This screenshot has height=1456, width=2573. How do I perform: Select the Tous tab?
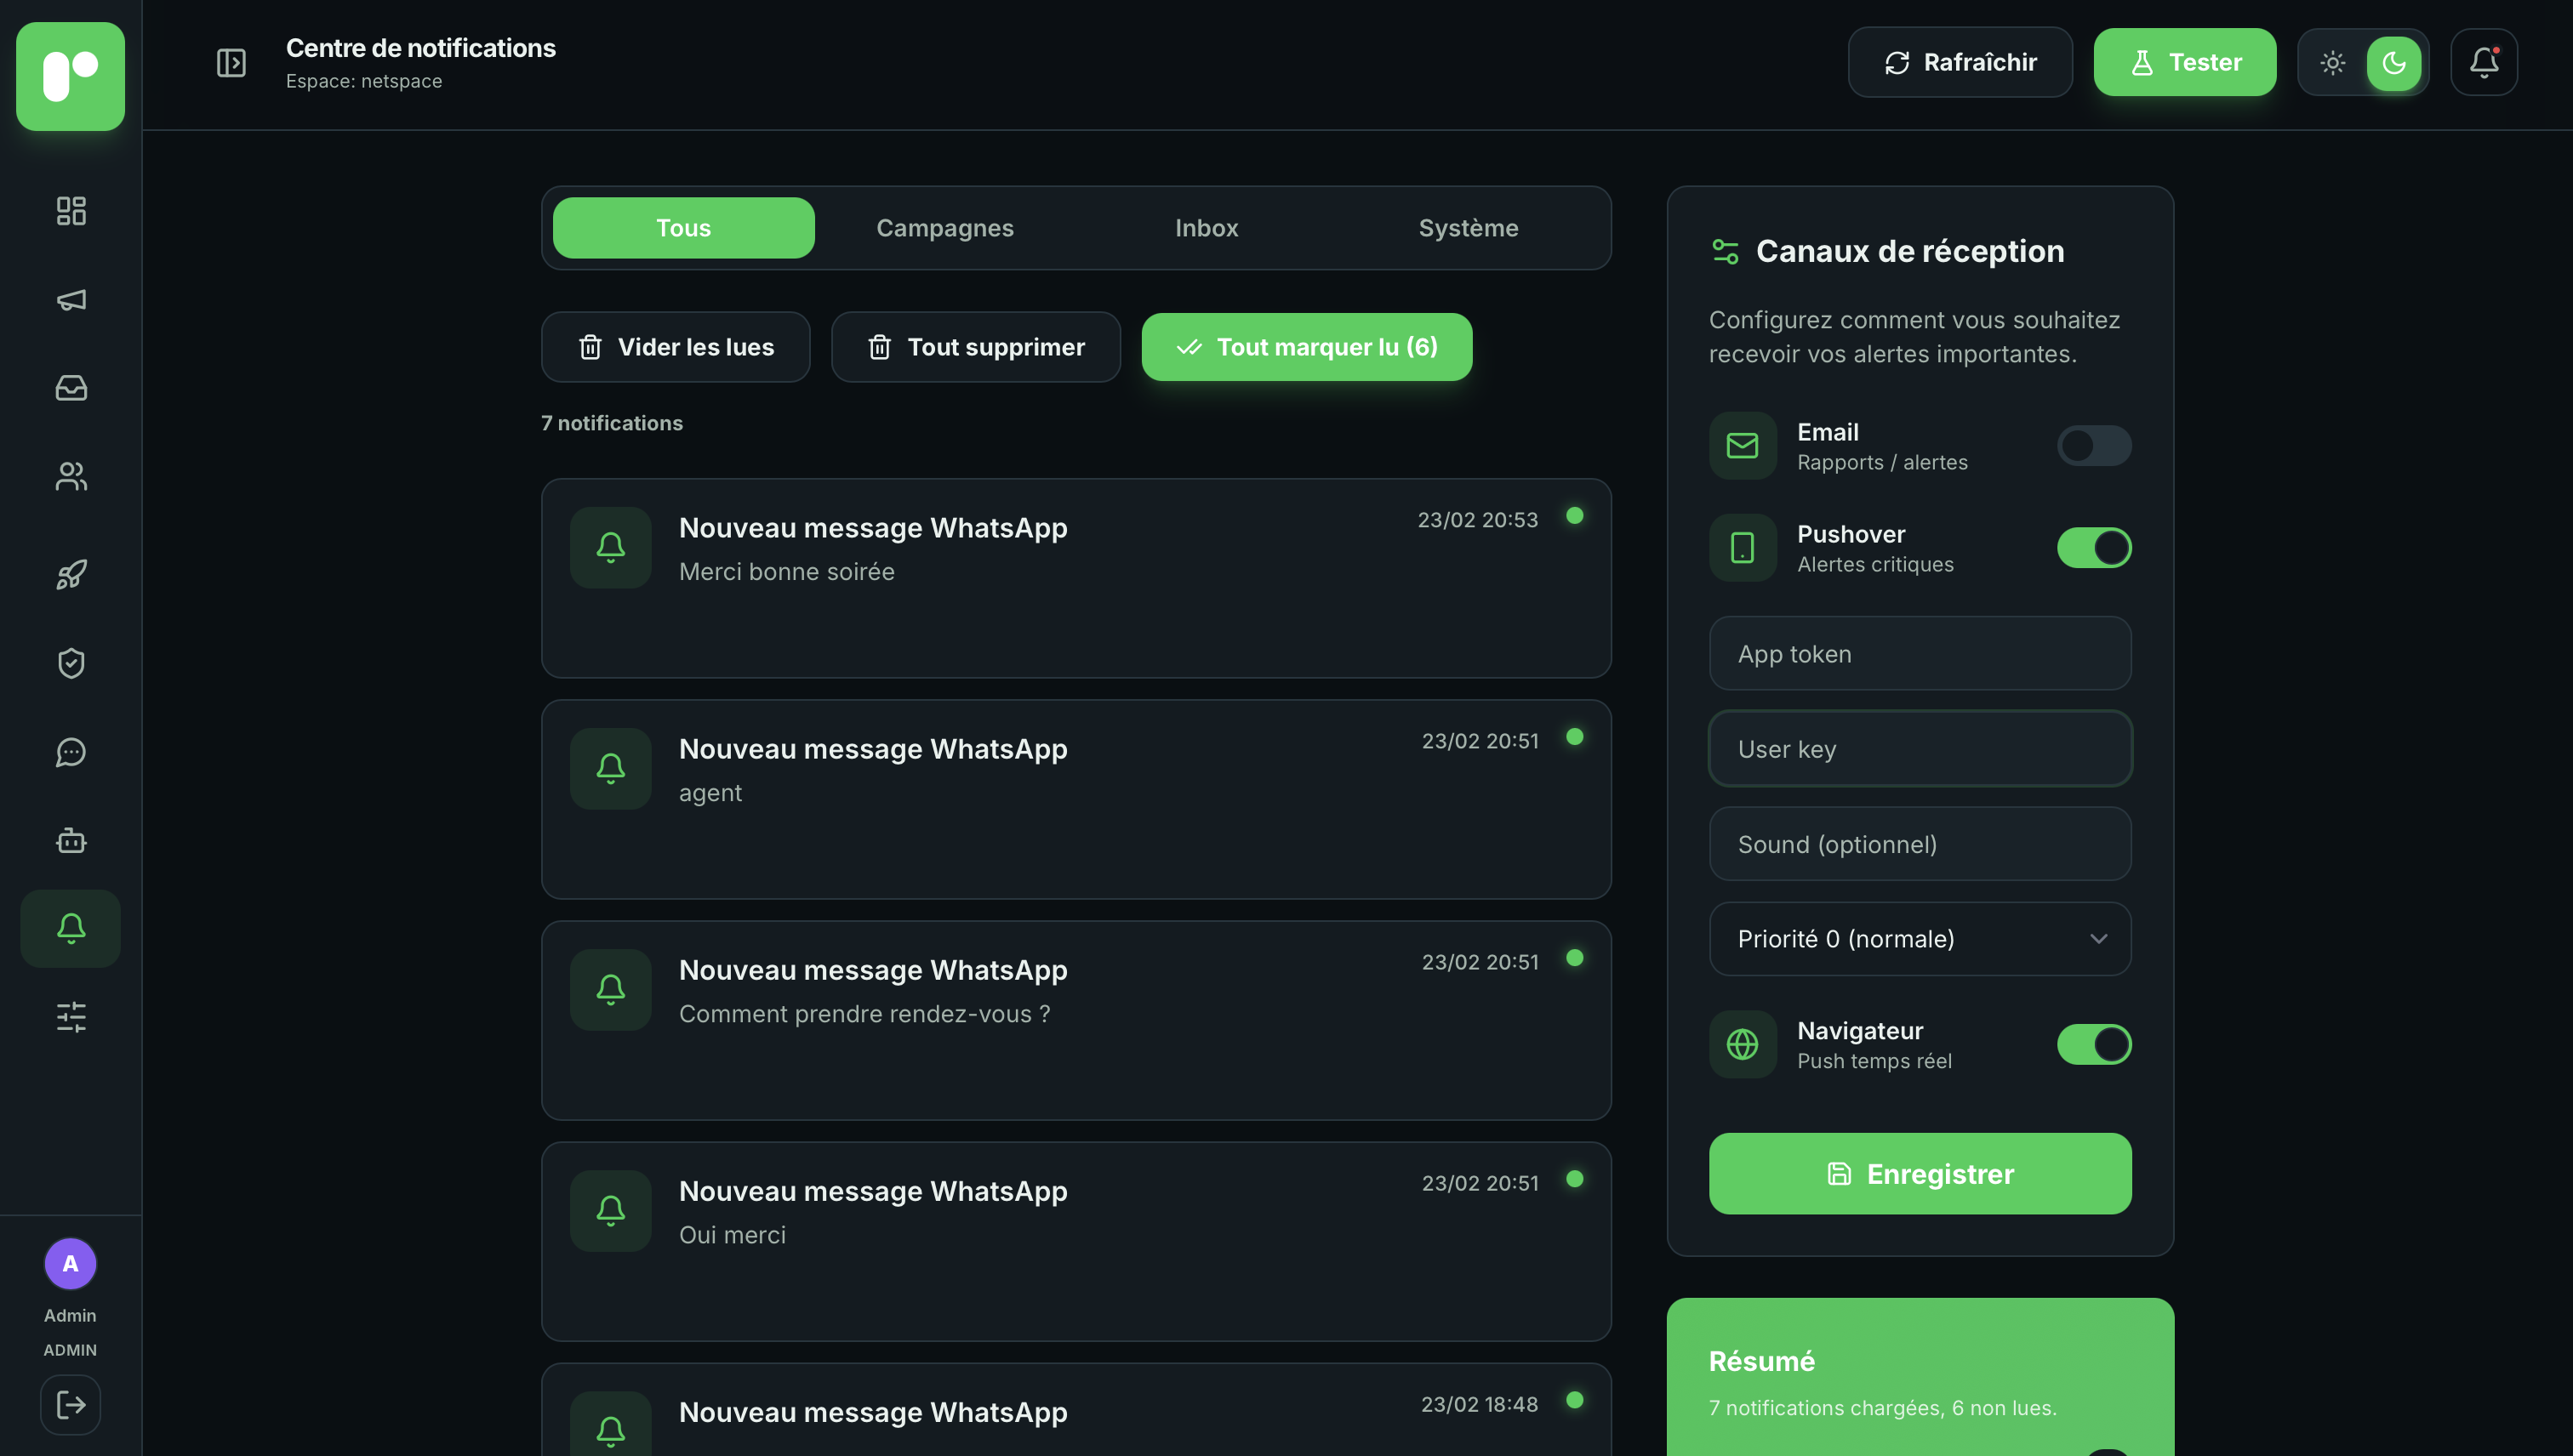pyautogui.click(x=683, y=228)
